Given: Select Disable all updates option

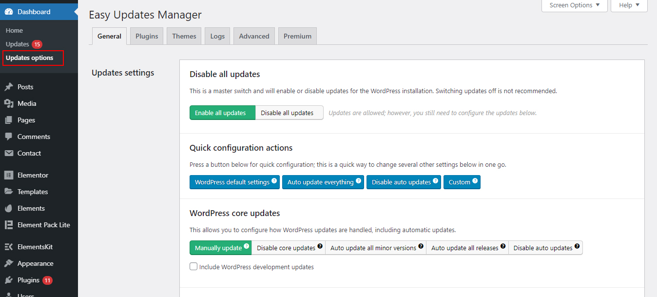Looking at the screenshot, I should click(290, 113).
